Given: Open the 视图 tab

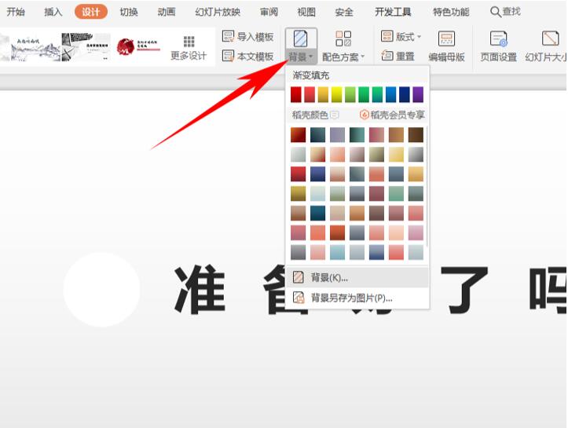Looking at the screenshot, I should pyautogui.click(x=306, y=12).
